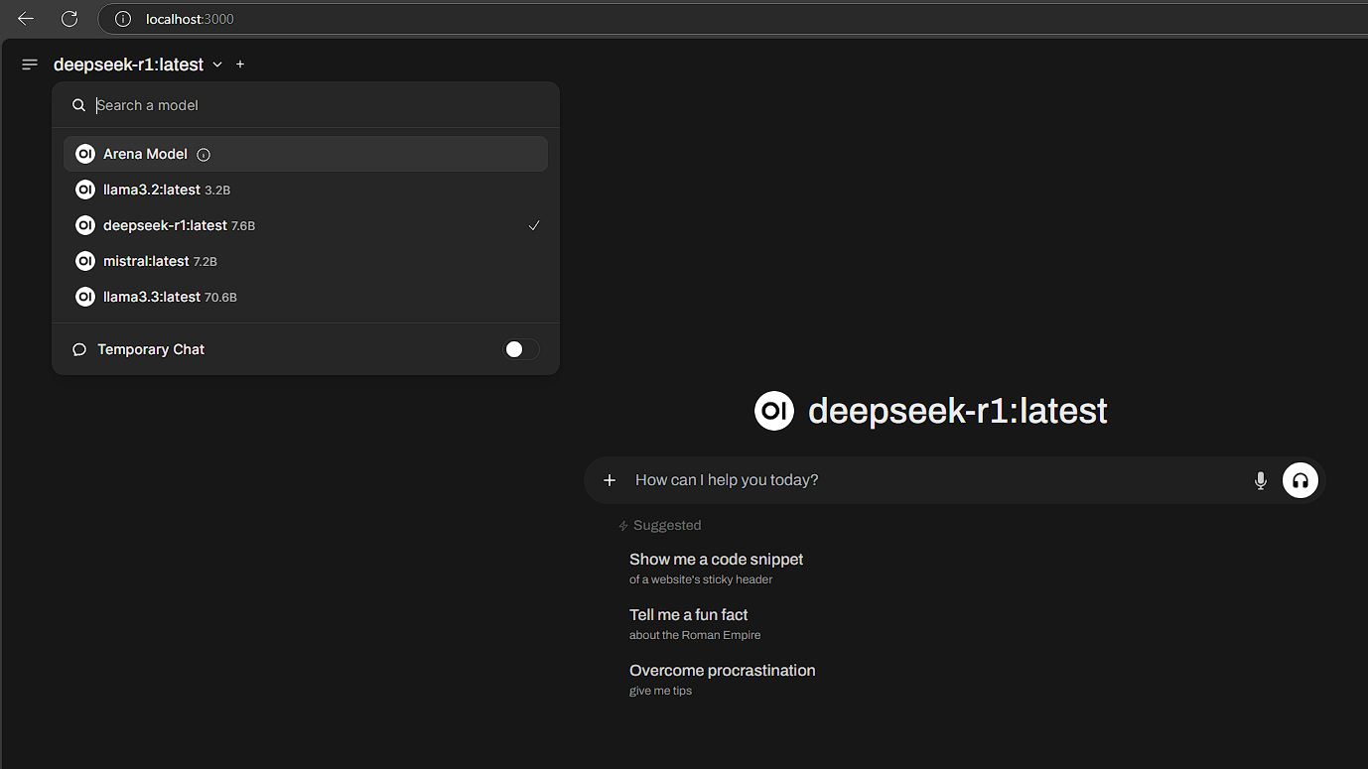Start a call with the headphones button
The image size is (1368, 769).
1300,480
